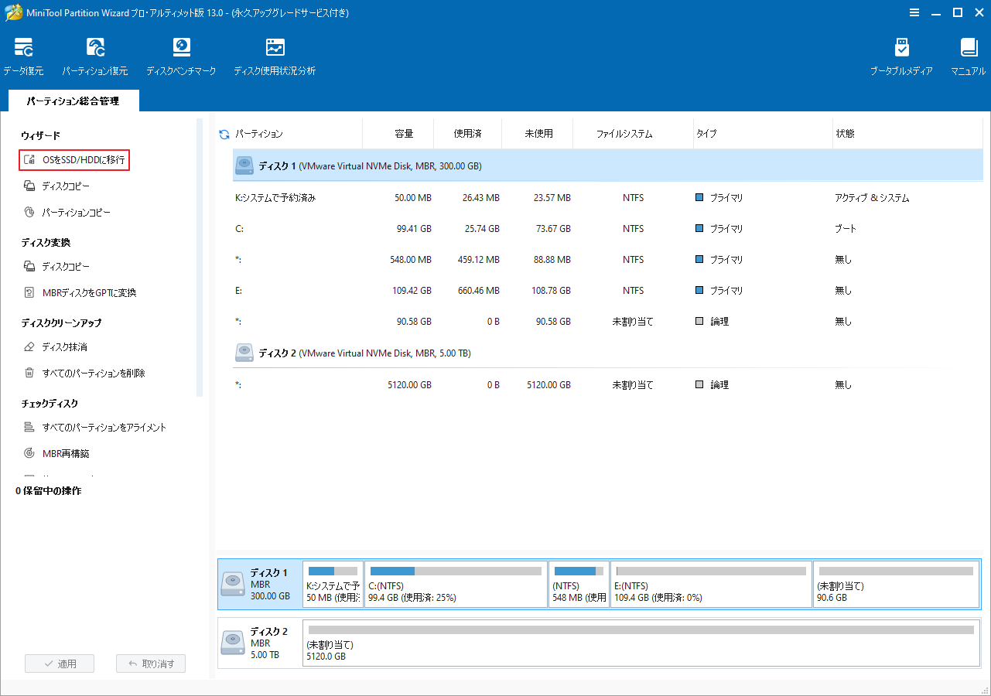991x696 pixels.
Task: Click the MiniTool logo in title bar
Action: pos(13,12)
